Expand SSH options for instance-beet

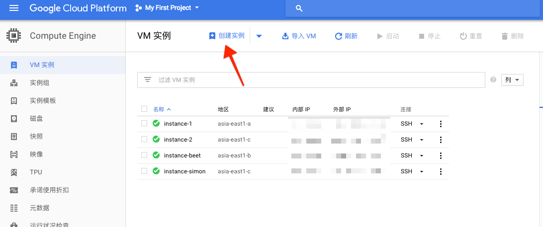click(x=422, y=155)
